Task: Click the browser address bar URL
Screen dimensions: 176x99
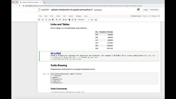Action: (x=83, y=6)
